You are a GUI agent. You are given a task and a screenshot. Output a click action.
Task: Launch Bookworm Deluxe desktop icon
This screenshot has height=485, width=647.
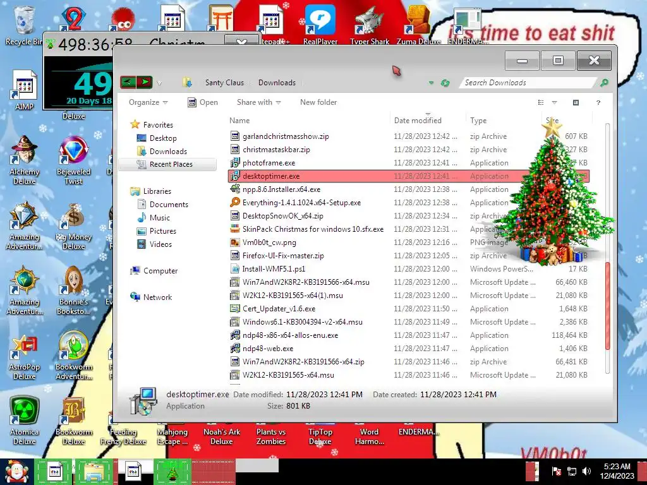(x=73, y=421)
